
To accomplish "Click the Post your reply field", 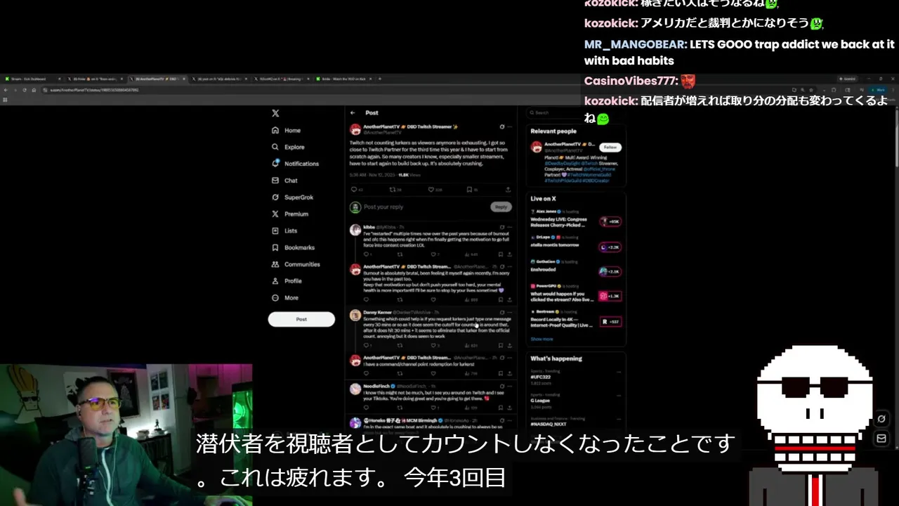I will (x=424, y=207).
